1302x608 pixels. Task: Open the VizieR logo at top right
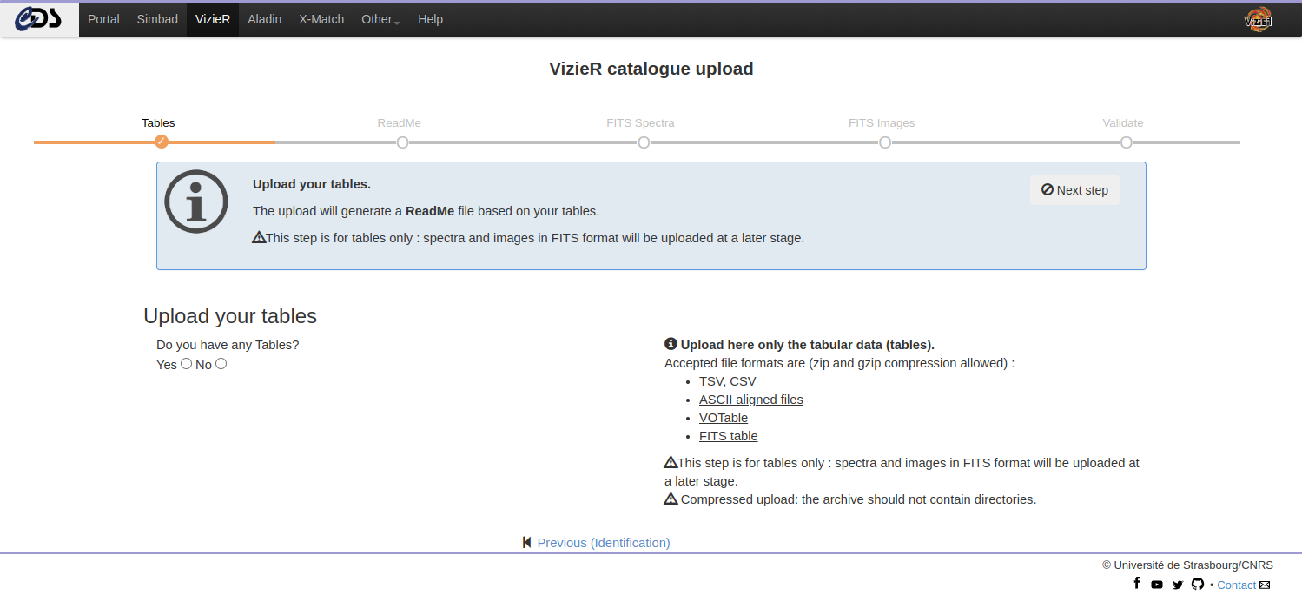coord(1259,20)
